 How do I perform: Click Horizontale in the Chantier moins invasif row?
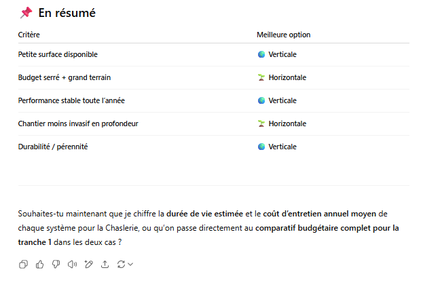(x=287, y=123)
